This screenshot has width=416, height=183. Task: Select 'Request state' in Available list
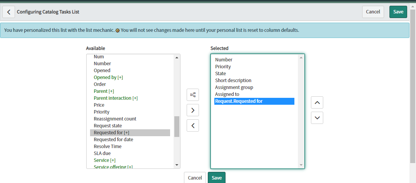pos(130,125)
